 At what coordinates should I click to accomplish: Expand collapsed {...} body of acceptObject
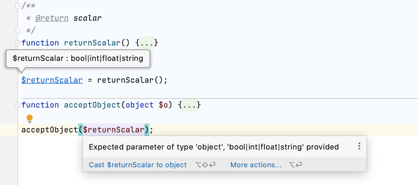pyautogui.click(x=190, y=105)
